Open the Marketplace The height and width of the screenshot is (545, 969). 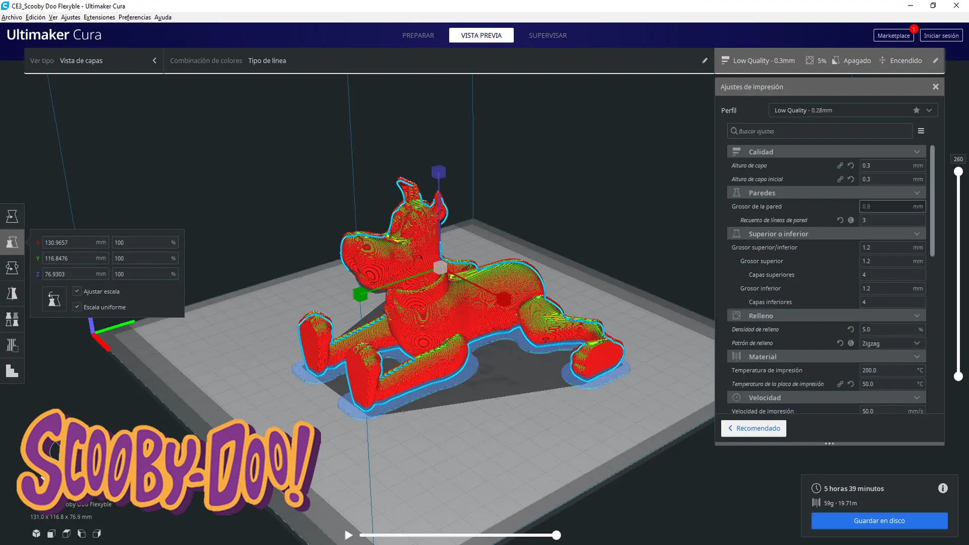click(893, 35)
